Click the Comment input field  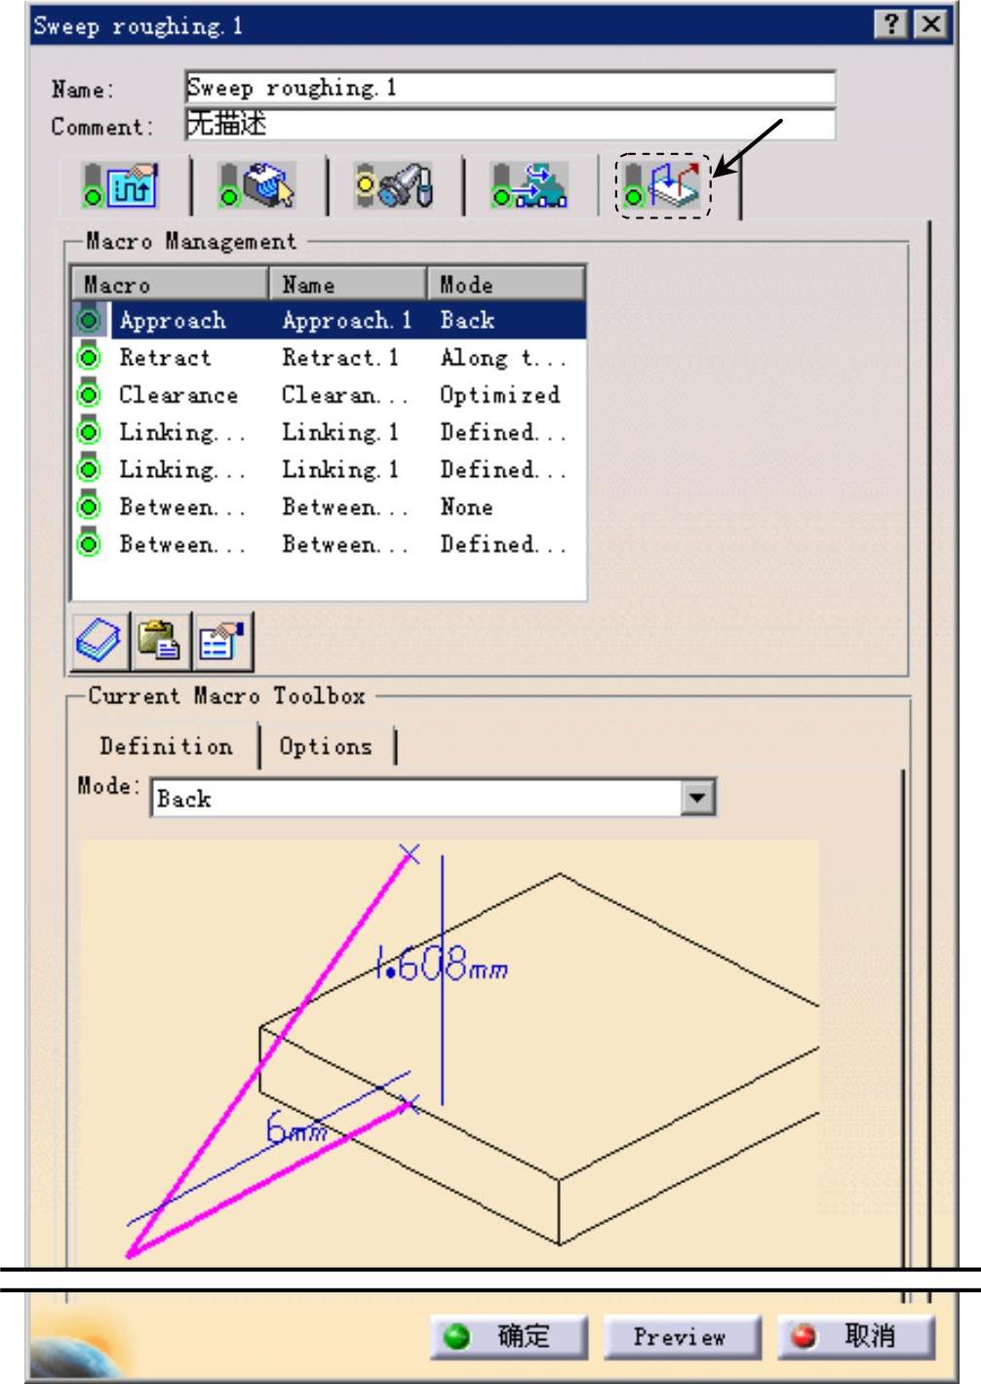(509, 126)
